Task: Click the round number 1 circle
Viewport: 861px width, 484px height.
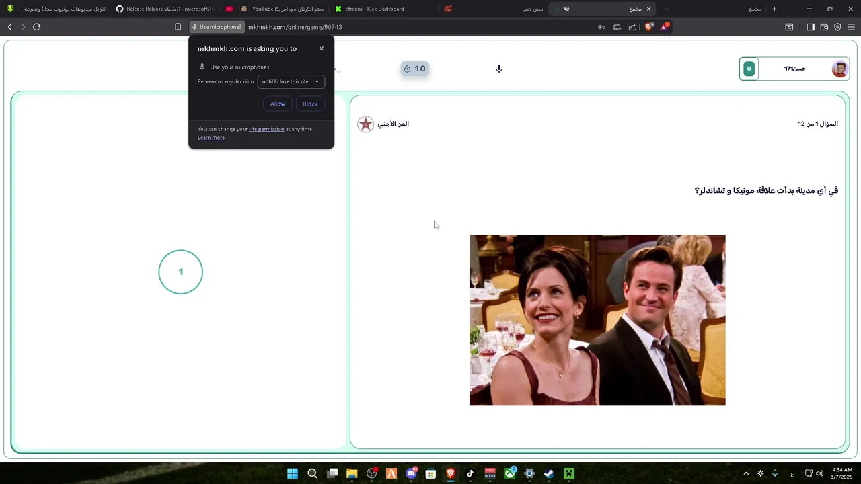Action: point(180,272)
